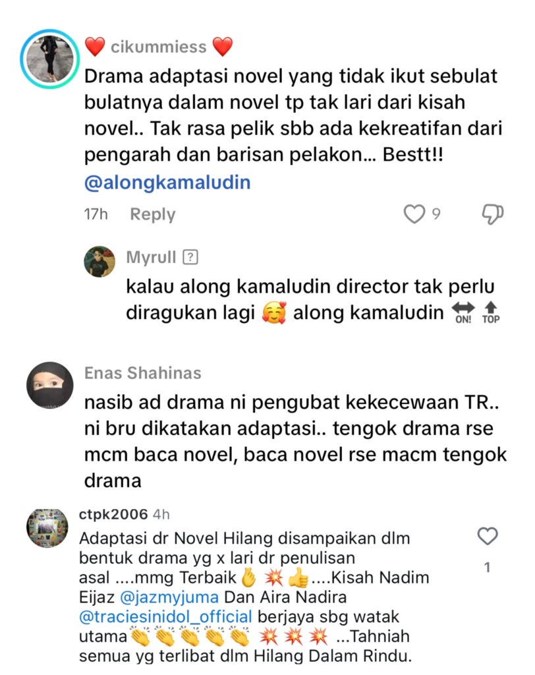Viewport: 535px width, 675px height.
Task: Open the ctpk2006 username
Action: click(x=113, y=514)
